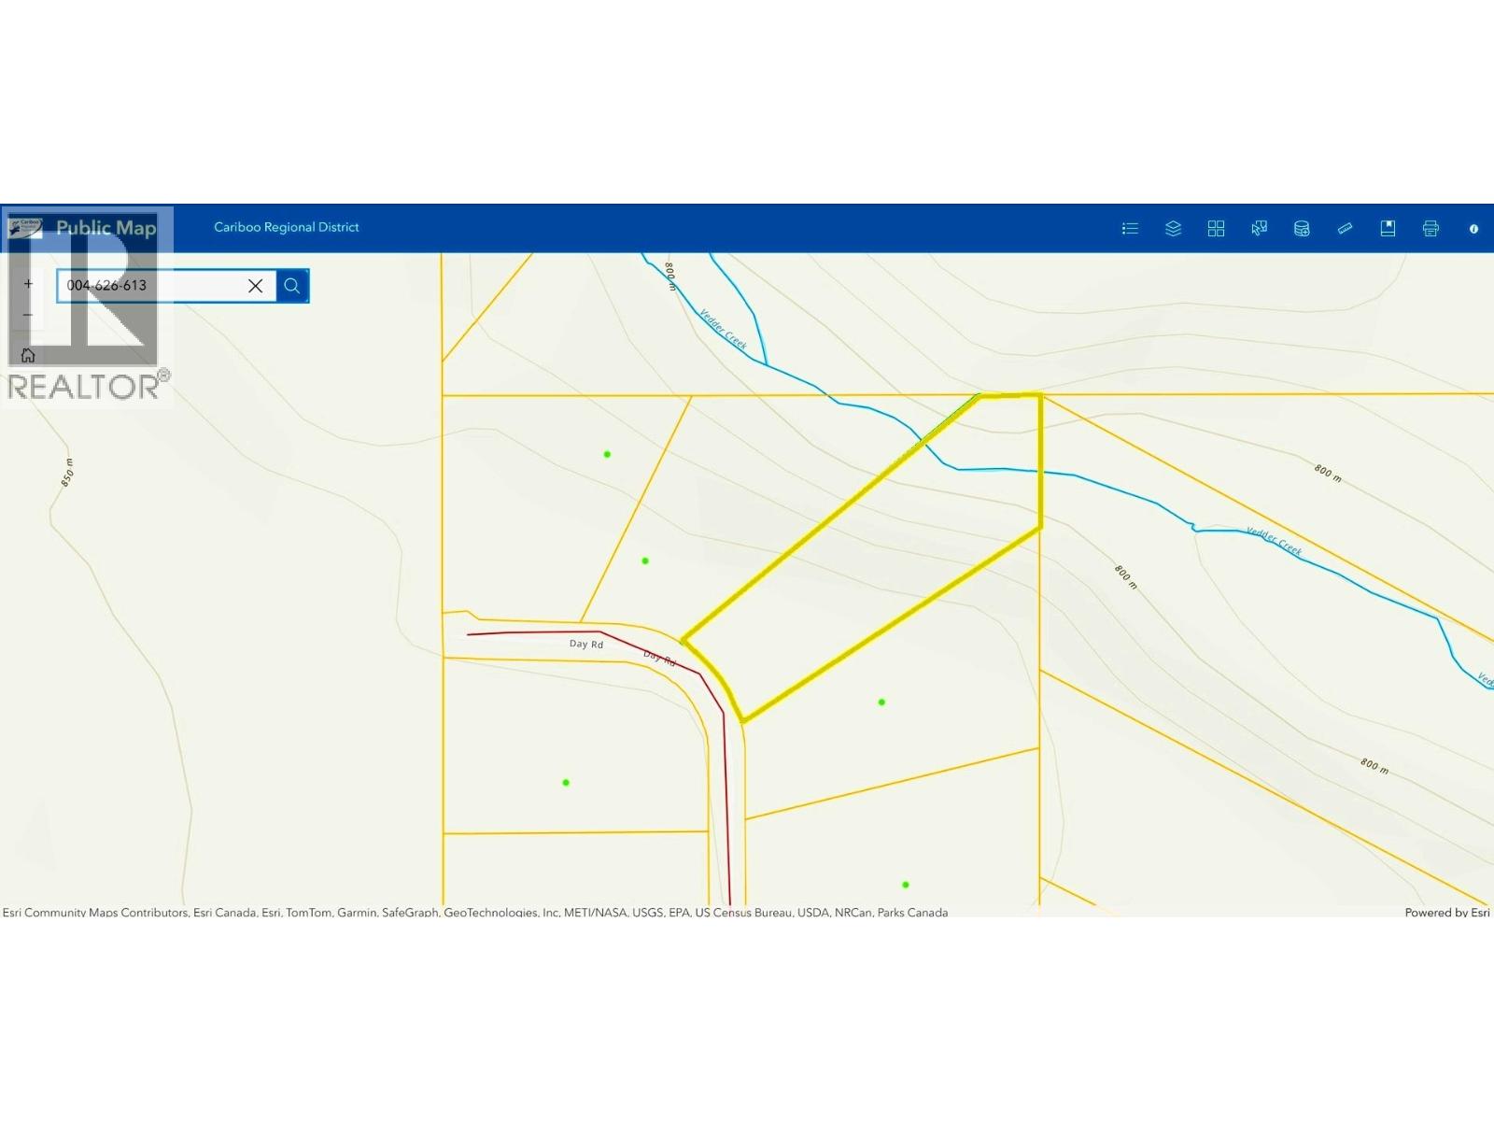
Task: Zoom in with the plus button
Action: tap(28, 284)
